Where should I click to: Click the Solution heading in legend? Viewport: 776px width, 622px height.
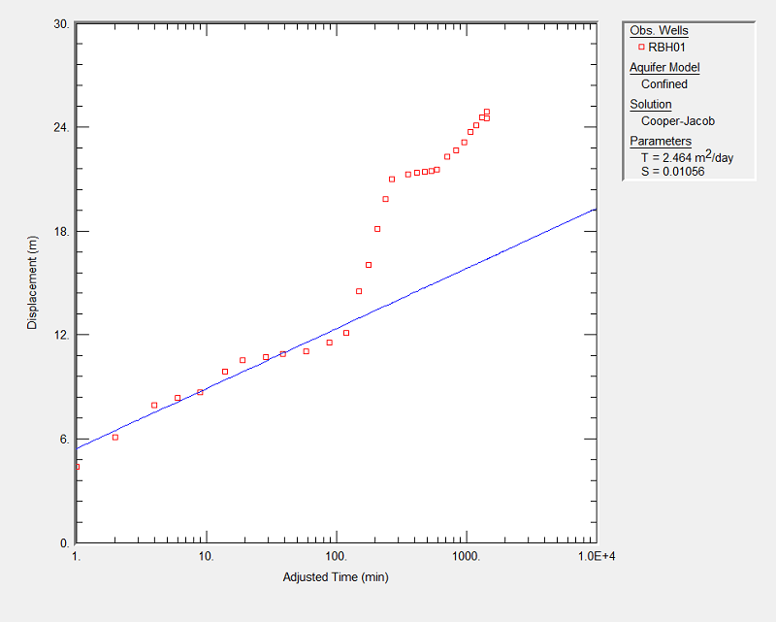point(650,104)
